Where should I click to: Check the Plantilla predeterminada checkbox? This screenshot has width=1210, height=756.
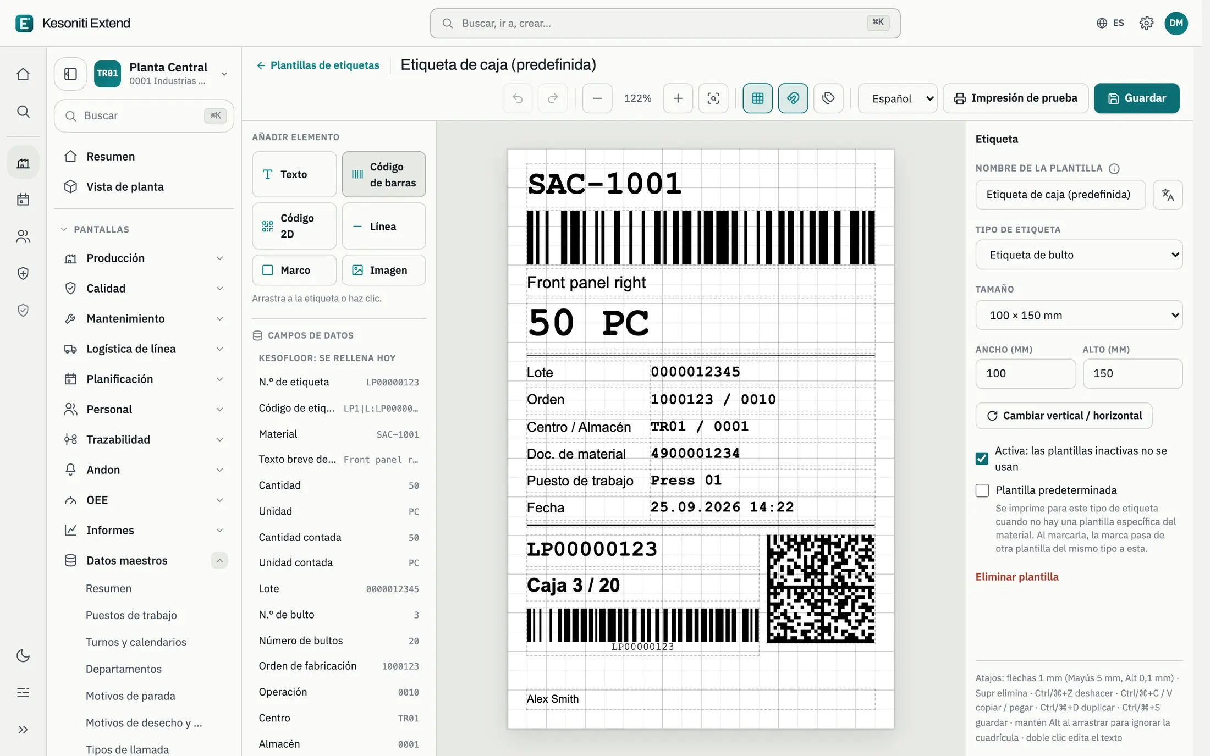(x=982, y=490)
